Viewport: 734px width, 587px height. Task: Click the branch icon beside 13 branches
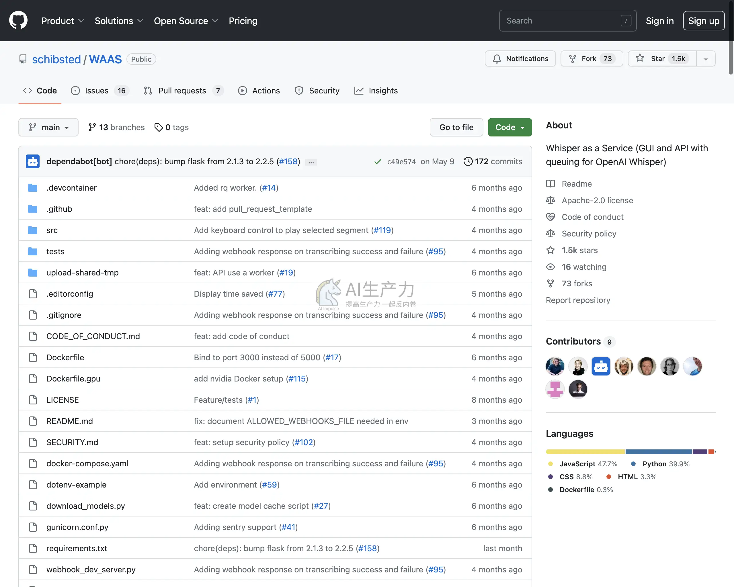92,127
